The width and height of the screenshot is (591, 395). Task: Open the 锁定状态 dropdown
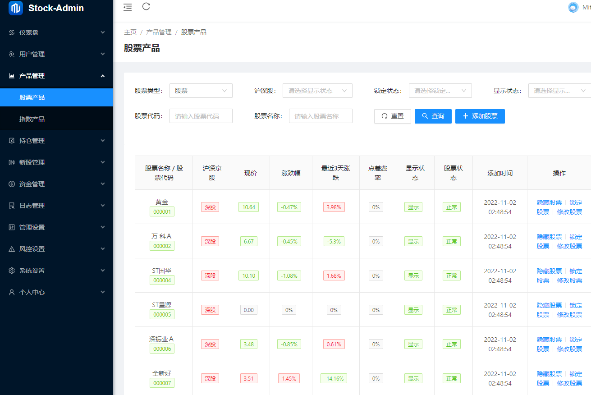coord(440,91)
